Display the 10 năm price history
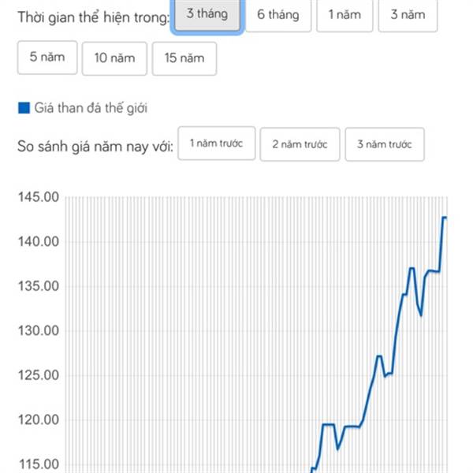The width and height of the screenshot is (473, 473). 114,58
